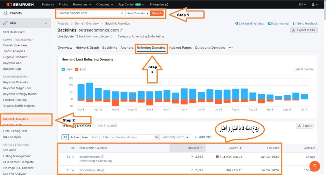Open Traffic Analytics in sidebar
The image size is (326, 175).
click(x=14, y=51)
